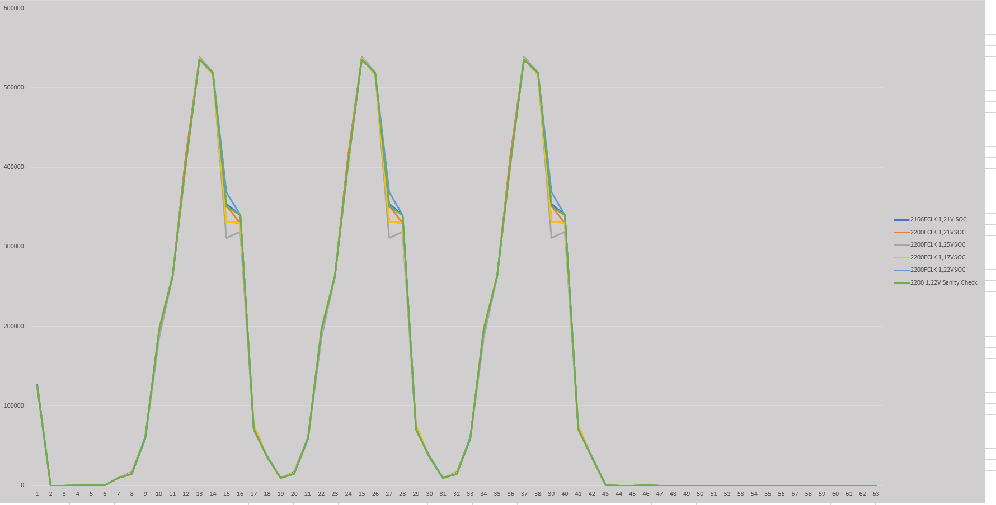This screenshot has width=996, height=505.
Task: Click the 600000 y-axis label
Action: (x=14, y=8)
